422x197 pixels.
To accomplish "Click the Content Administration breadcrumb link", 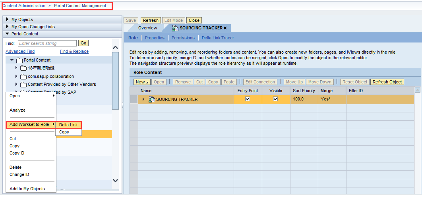I will pyautogui.click(x=24, y=6).
